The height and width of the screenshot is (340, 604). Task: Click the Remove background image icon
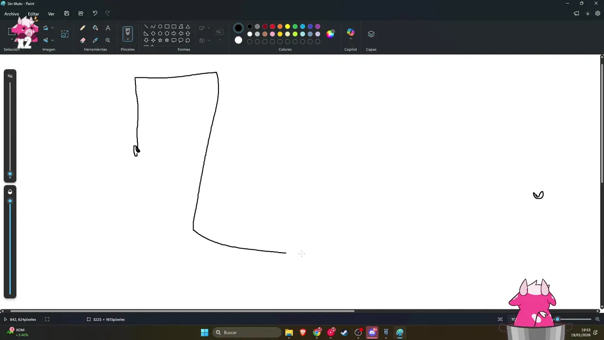(65, 34)
